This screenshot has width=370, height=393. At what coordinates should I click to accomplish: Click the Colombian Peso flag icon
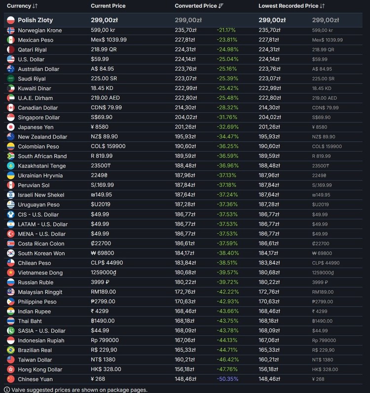click(11, 147)
